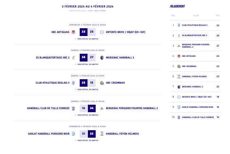The image size is (230, 154).
Task: Click the Handball Foyen-Velinois match logo
Action: pyautogui.click(x=102, y=134)
